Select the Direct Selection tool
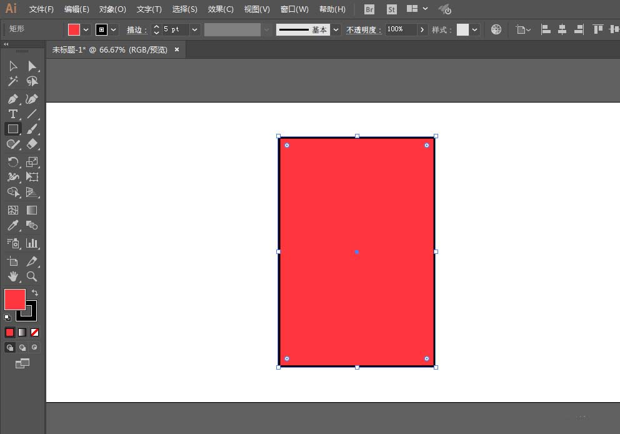Image resolution: width=620 pixels, height=434 pixels. [x=32, y=66]
